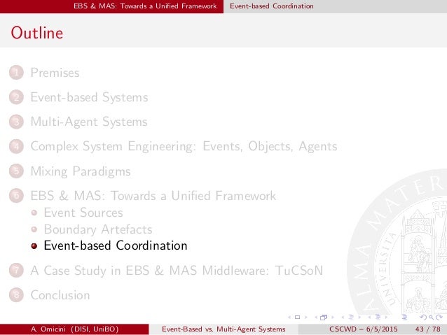Click the section navigation icon

(x=378, y=317)
